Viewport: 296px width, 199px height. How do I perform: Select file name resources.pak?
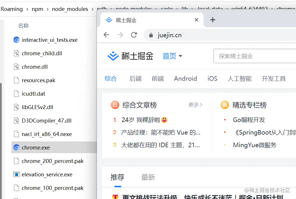coord(39,80)
